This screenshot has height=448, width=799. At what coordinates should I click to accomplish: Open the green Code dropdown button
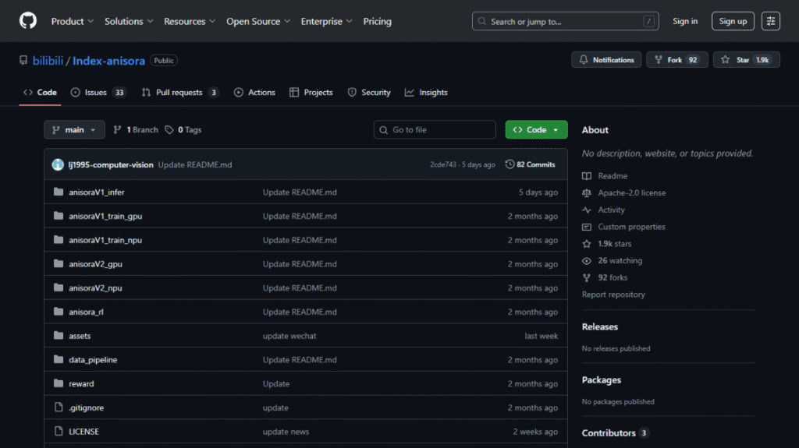536,130
